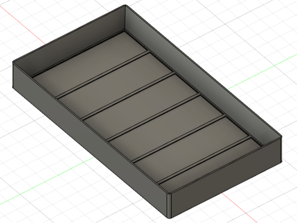Screen dimensions: 297x223
Task: Select the middle (third) floor panel of the tray
Action: tap(141, 107)
